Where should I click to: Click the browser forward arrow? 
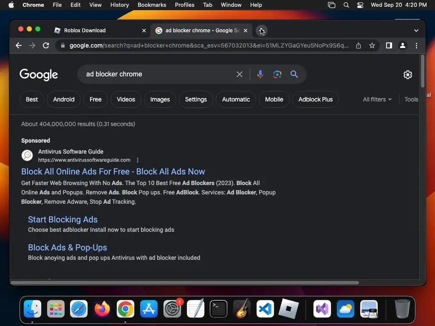pyautogui.click(x=32, y=45)
